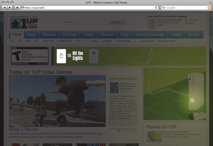Click the address bar showing http://1up.com/

pos(89,8)
